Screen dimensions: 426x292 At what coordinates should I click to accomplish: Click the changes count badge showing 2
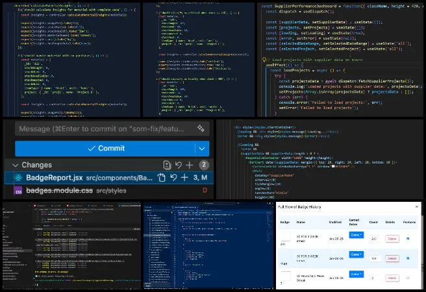[x=204, y=165]
